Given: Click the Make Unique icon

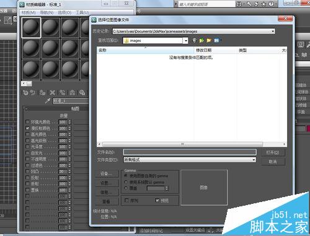Looking at the screenshot, I should coord(72,93).
